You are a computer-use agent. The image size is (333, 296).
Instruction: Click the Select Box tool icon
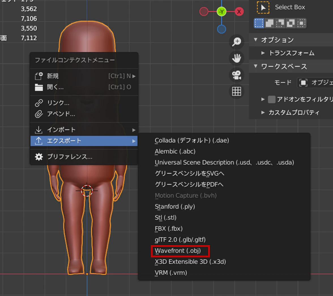(263, 7)
